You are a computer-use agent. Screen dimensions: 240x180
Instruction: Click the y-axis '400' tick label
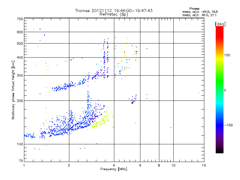[x=20, y=58]
